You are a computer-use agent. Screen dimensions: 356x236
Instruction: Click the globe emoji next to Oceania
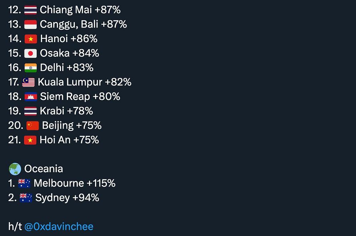pyautogui.click(x=15, y=169)
